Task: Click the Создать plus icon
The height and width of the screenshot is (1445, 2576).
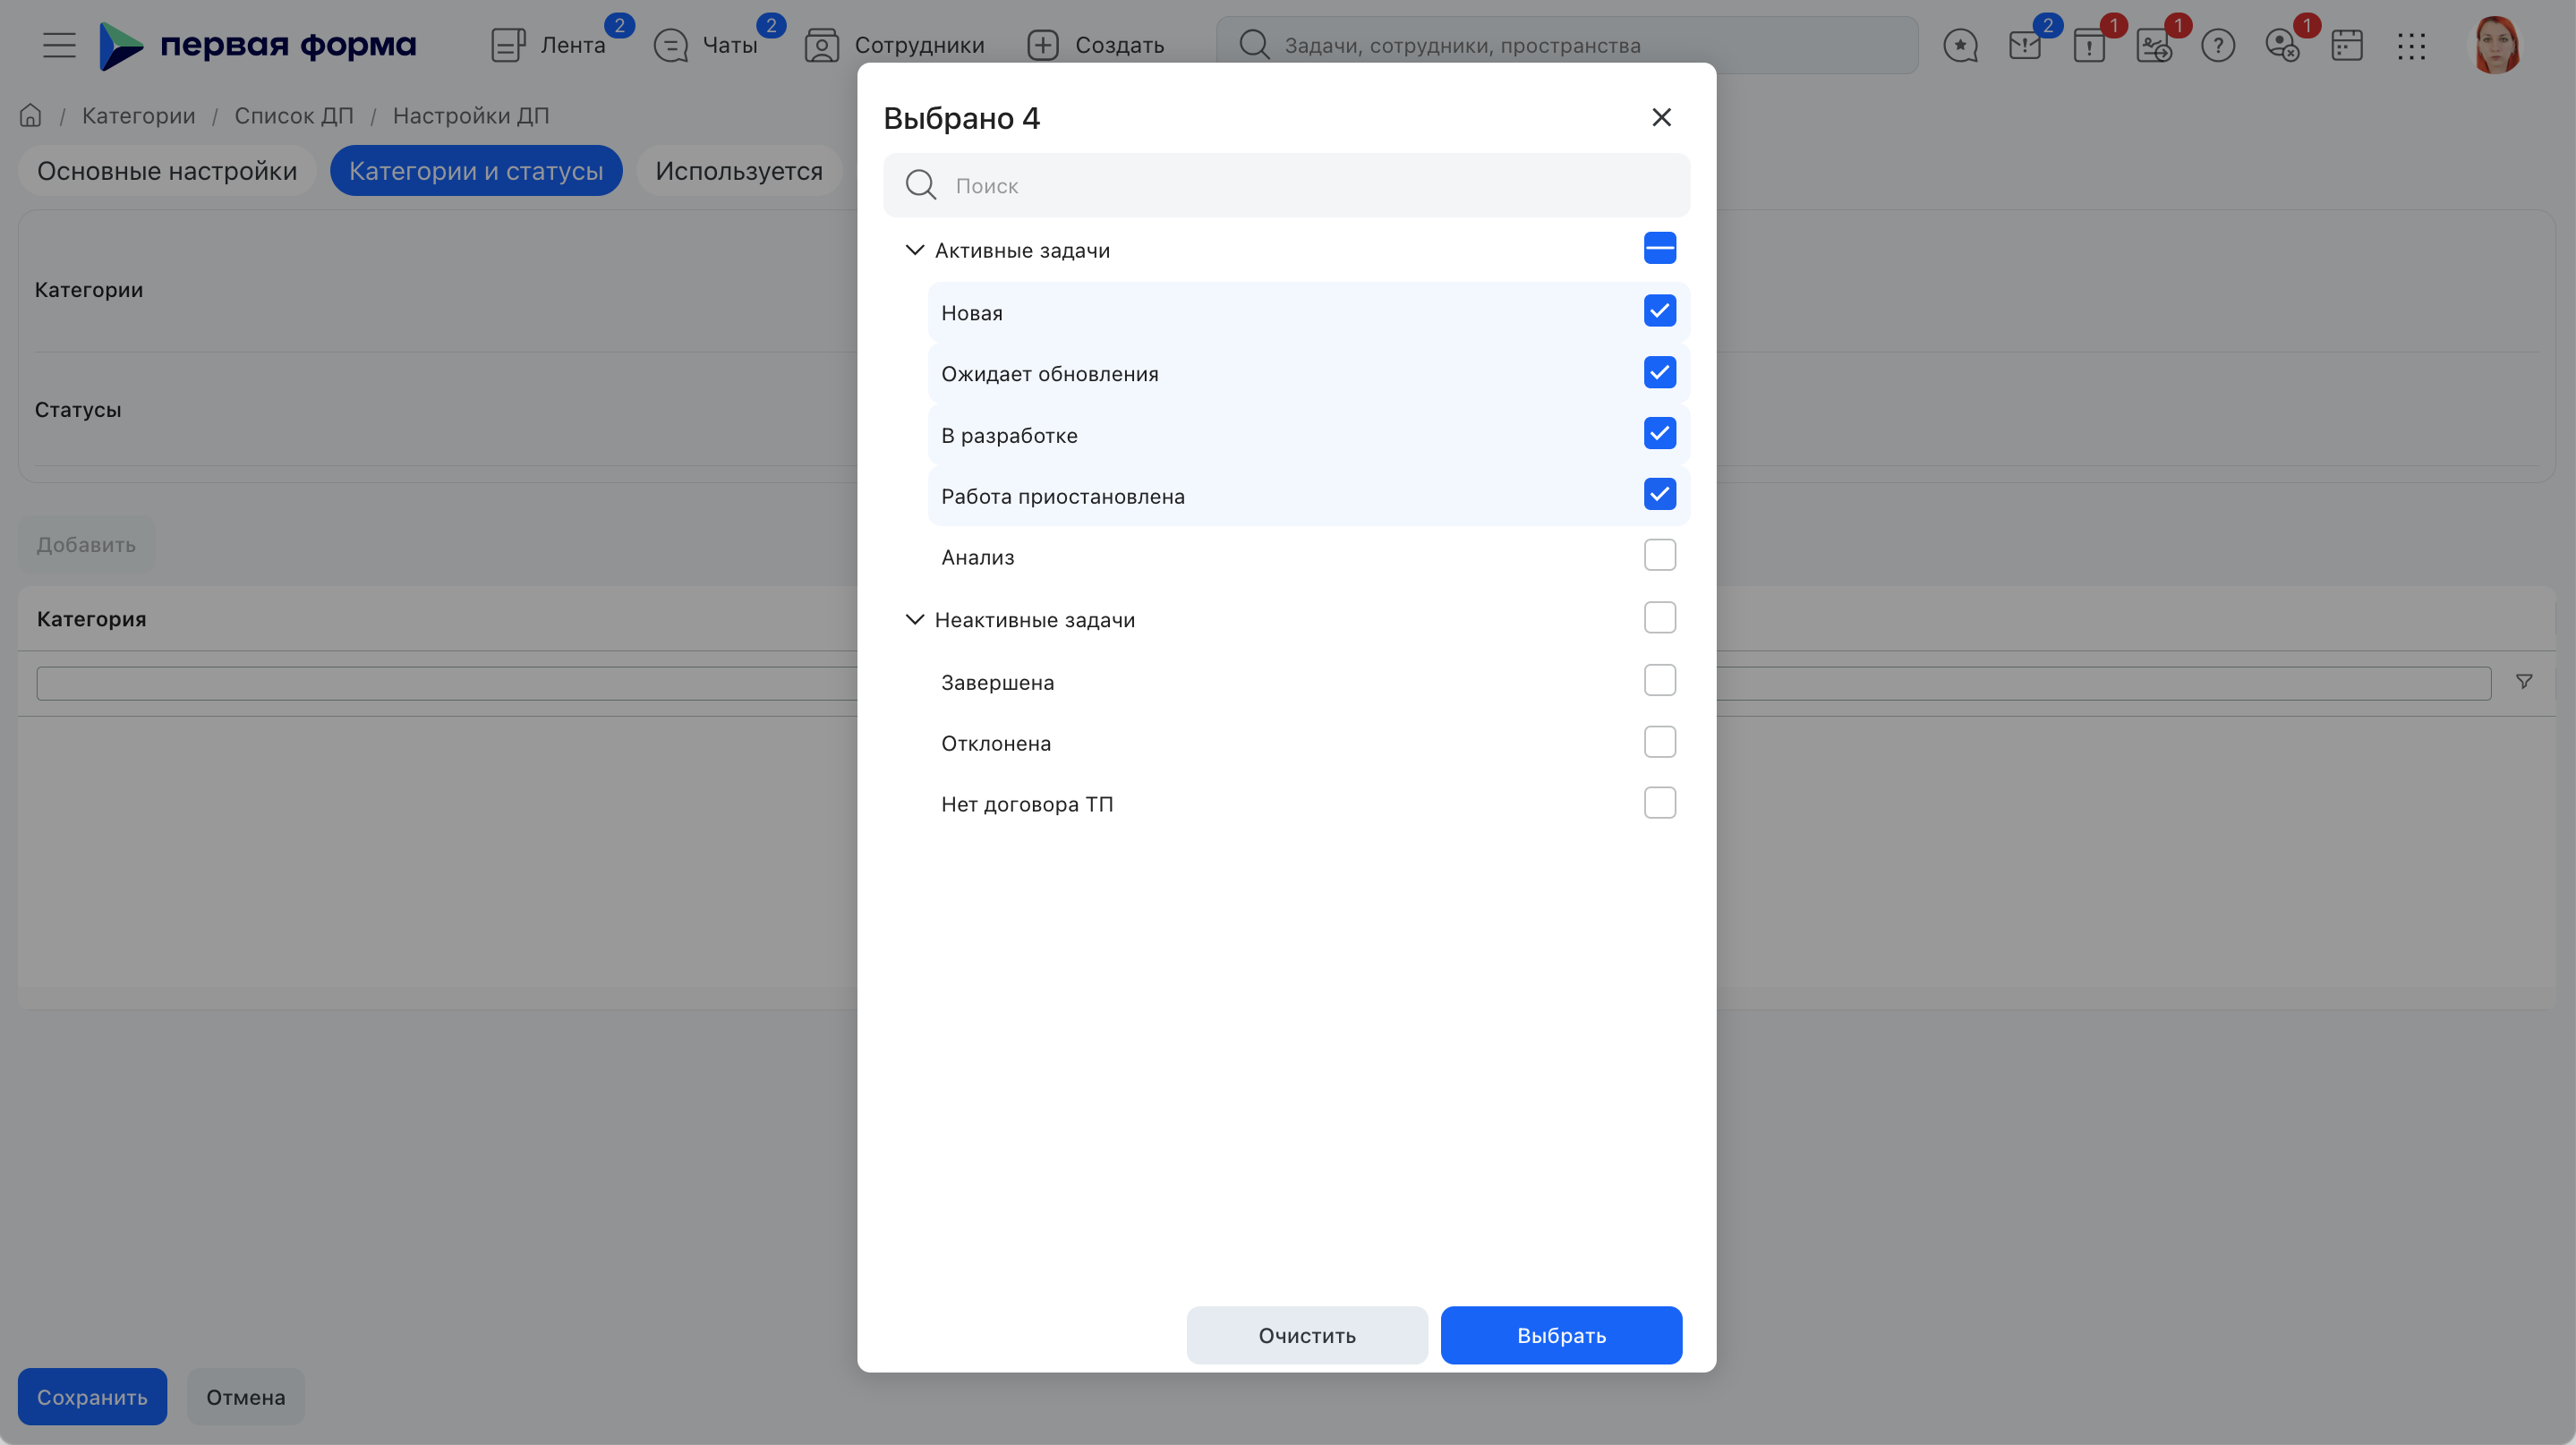Action: coord(1043,45)
